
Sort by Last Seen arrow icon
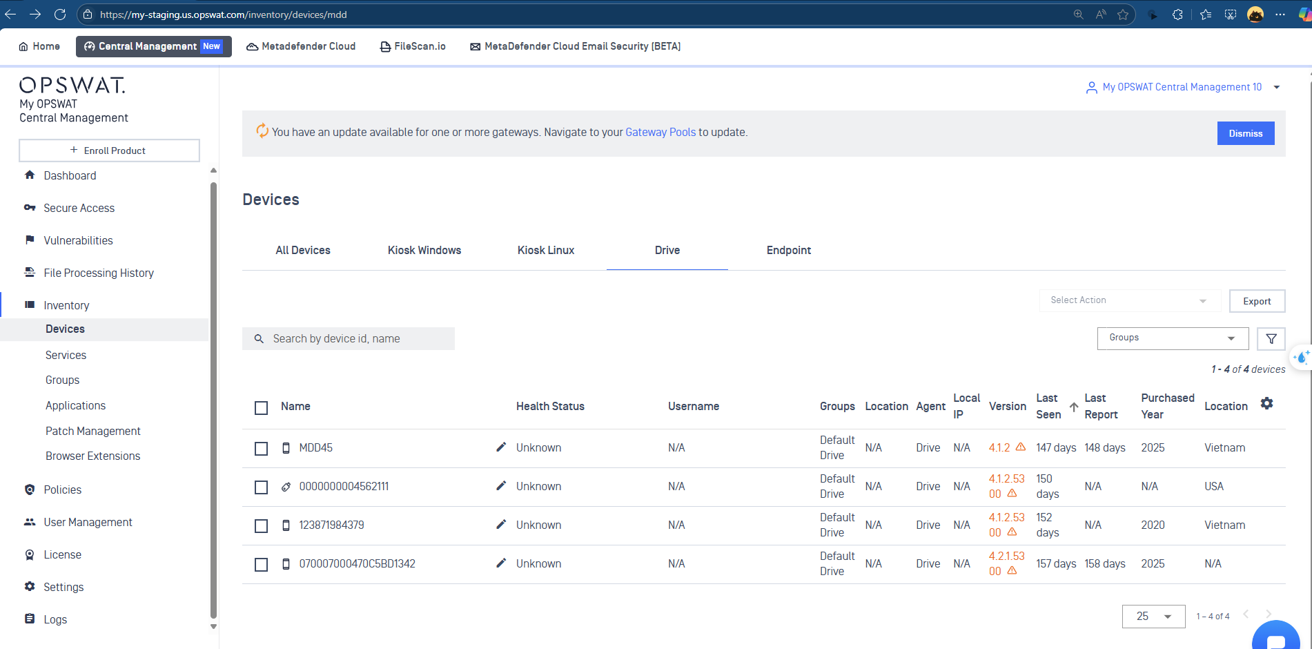1074,407
